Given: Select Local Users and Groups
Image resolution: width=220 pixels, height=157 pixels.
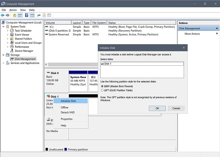Looking at the screenshot, I should click(28, 43).
